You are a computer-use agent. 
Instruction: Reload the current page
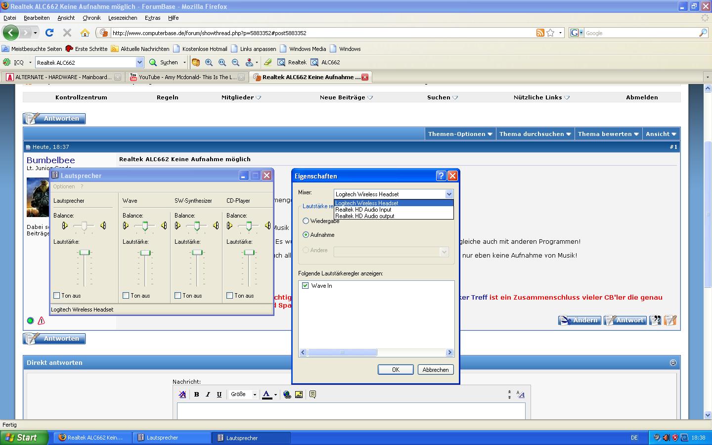pos(49,33)
